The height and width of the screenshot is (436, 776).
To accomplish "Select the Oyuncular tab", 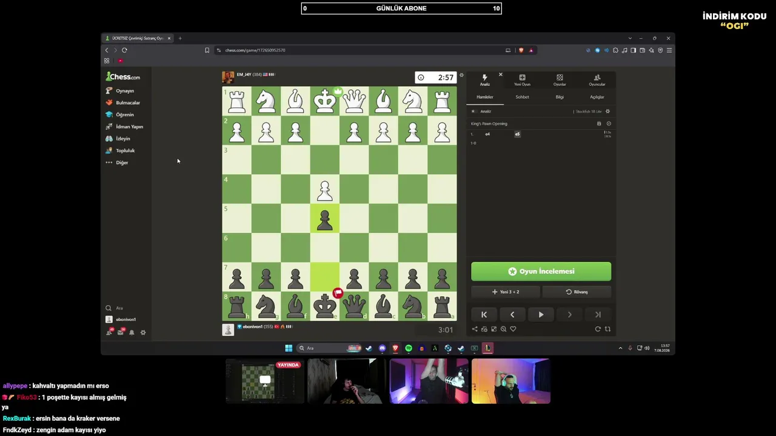I will pyautogui.click(x=597, y=80).
